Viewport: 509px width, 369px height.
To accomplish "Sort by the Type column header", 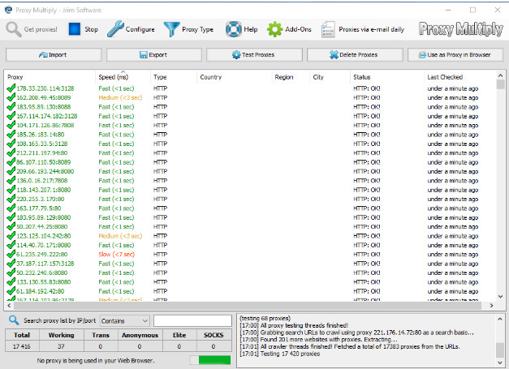I will tap(174, 77).
